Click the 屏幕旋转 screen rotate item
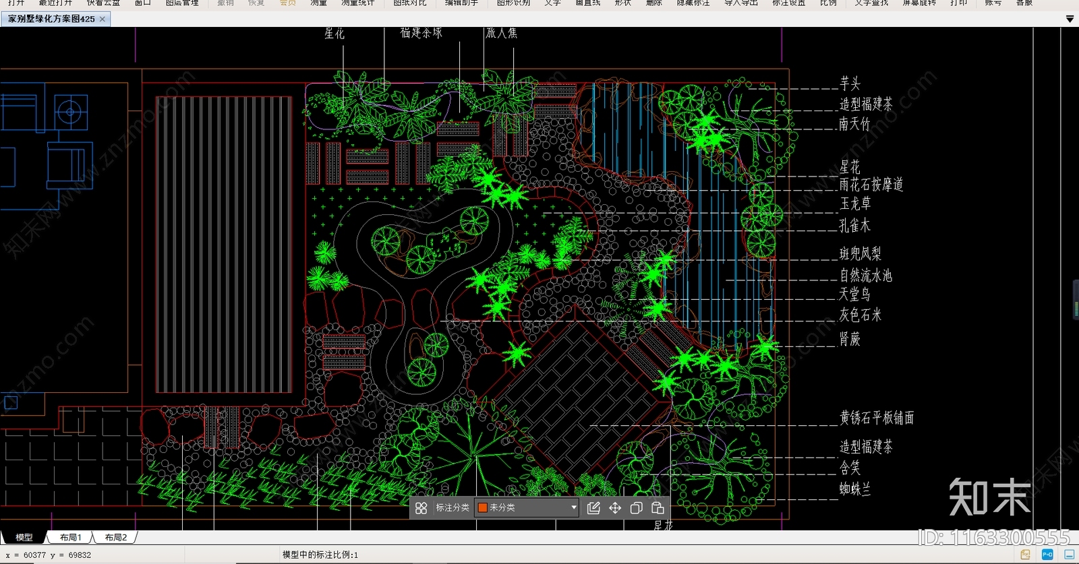 (920, 3)
